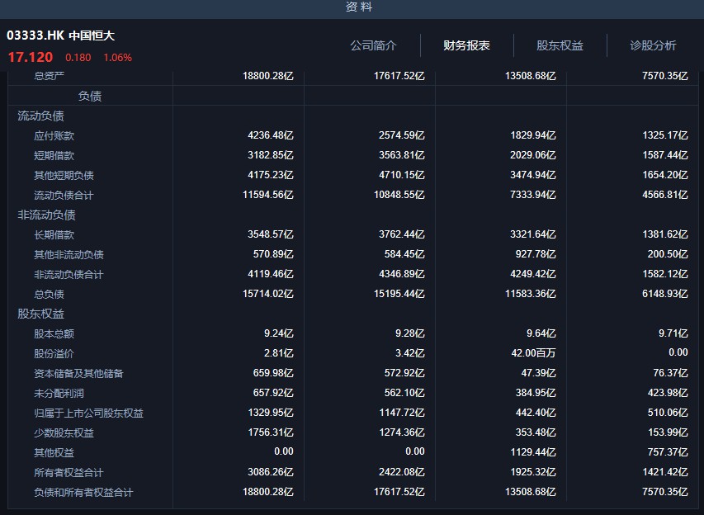704x515 pixels.
Task: Select the 流动负债合计 row label
Action: [x=64, y=195]
